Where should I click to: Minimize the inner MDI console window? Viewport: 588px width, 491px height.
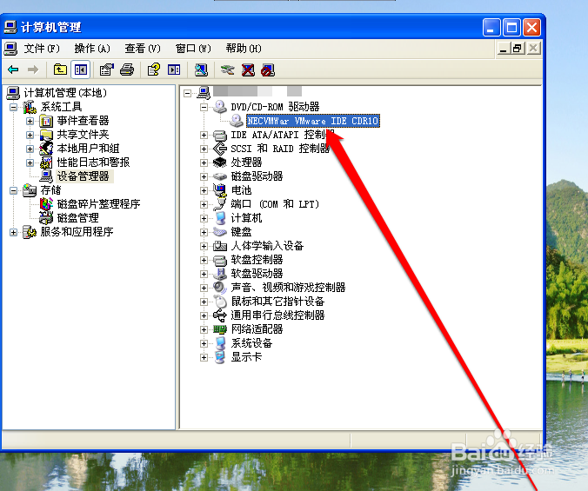(x=504, y=49)
